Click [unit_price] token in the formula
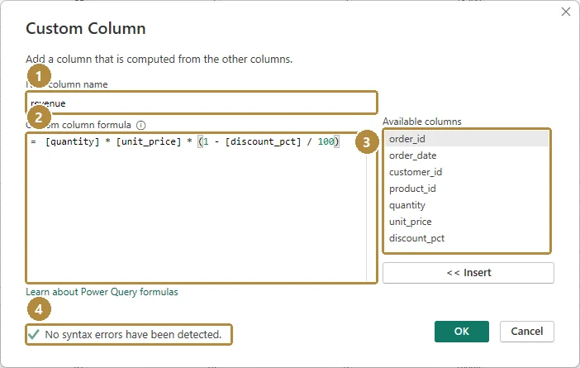 point(149,141)
